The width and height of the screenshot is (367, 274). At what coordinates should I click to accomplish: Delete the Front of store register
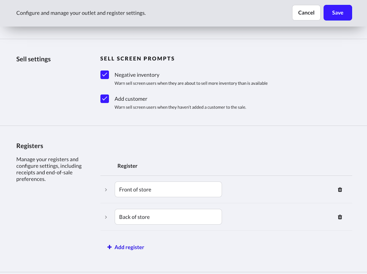pyautogui.click(x=340, y=190)
